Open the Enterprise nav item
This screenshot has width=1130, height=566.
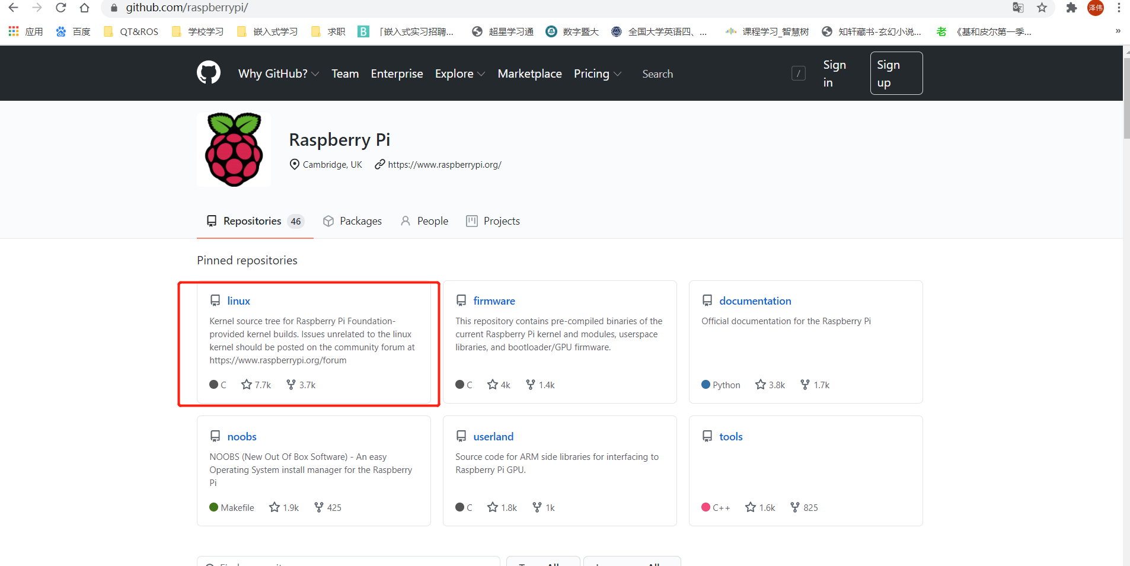tap(397, 73)
